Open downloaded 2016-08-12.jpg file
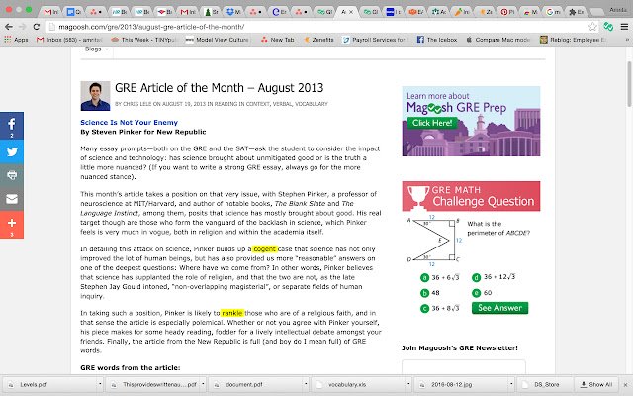The height and width of the screenshot is (396, 633). pos(463,385)
